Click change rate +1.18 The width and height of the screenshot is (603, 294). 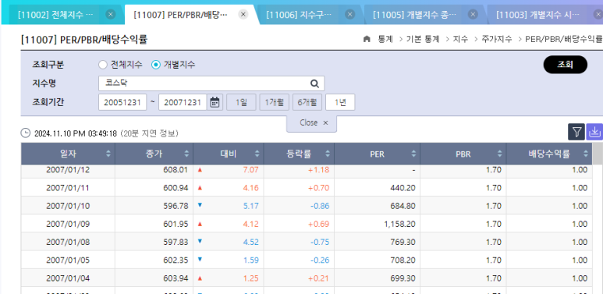click(319, 170)
